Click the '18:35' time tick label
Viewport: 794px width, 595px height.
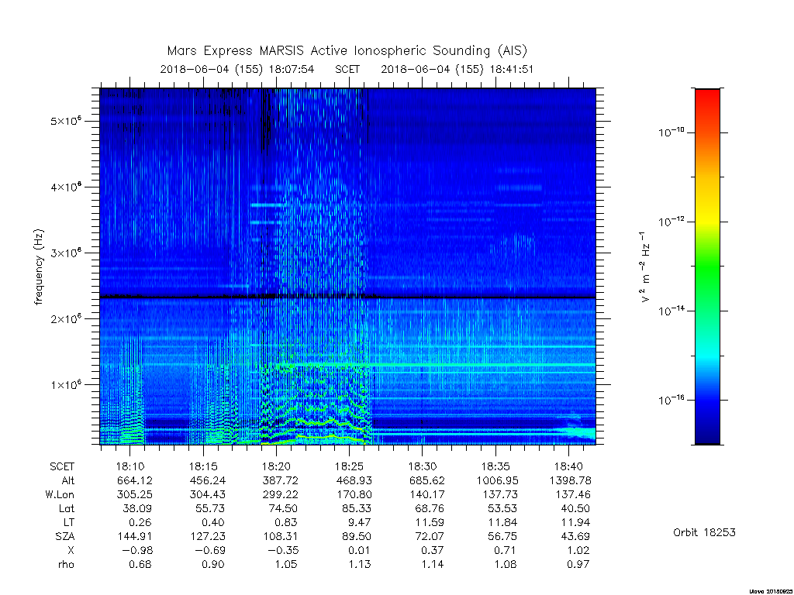(495, 466)
